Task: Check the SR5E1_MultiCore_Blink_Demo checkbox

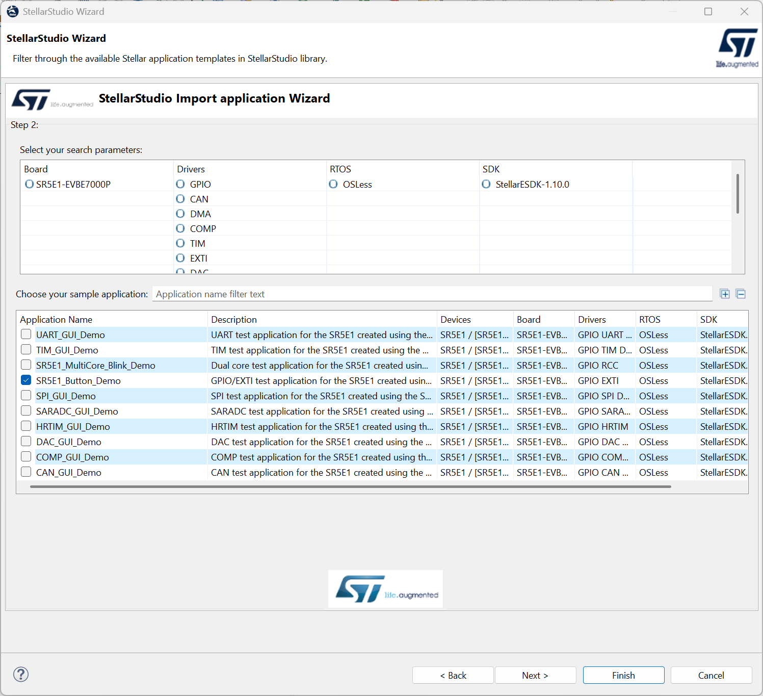Action: click(x=26, y=365)
